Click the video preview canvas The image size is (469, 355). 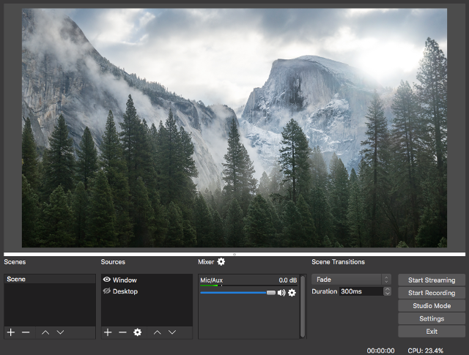coord(234,127)
